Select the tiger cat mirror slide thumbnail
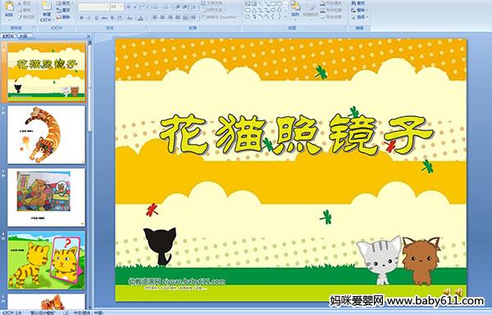This screenshot has width=492, height=315. coord(46,260)
